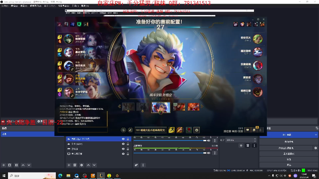The image size is (319, 179).
Task: Change the Flash summoner spell slot
Action: [171, 130]
